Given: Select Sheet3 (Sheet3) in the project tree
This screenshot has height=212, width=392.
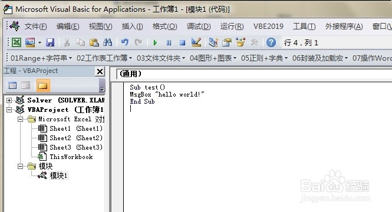Looking at the screenshot, I should (x=76, y=147).
